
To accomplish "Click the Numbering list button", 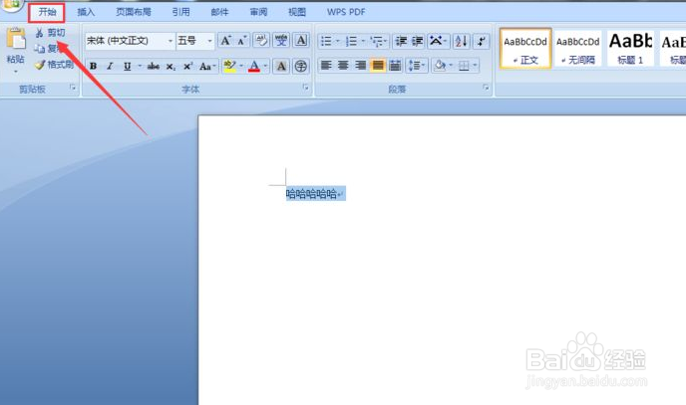I will click(351, 41).
